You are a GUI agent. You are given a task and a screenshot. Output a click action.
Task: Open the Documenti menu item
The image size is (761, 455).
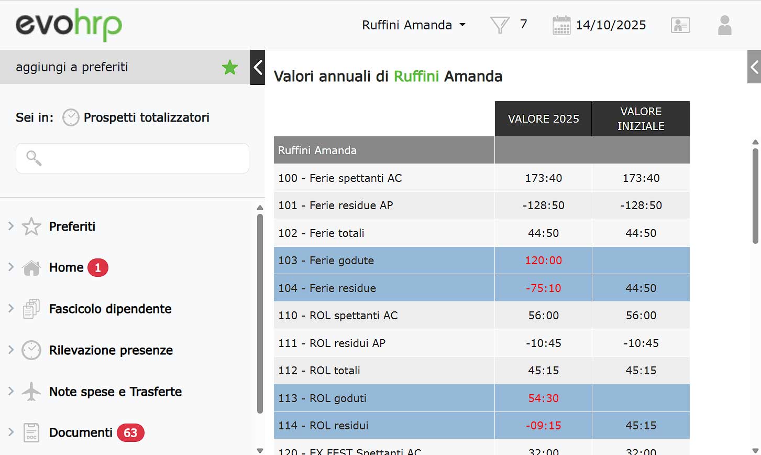coord(81,432)
